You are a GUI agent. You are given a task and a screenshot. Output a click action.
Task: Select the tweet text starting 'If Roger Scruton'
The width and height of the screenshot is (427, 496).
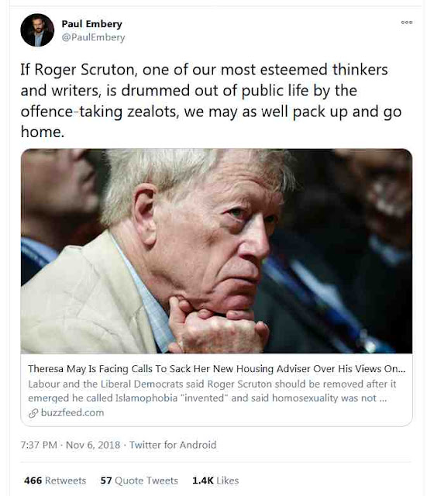211,101
